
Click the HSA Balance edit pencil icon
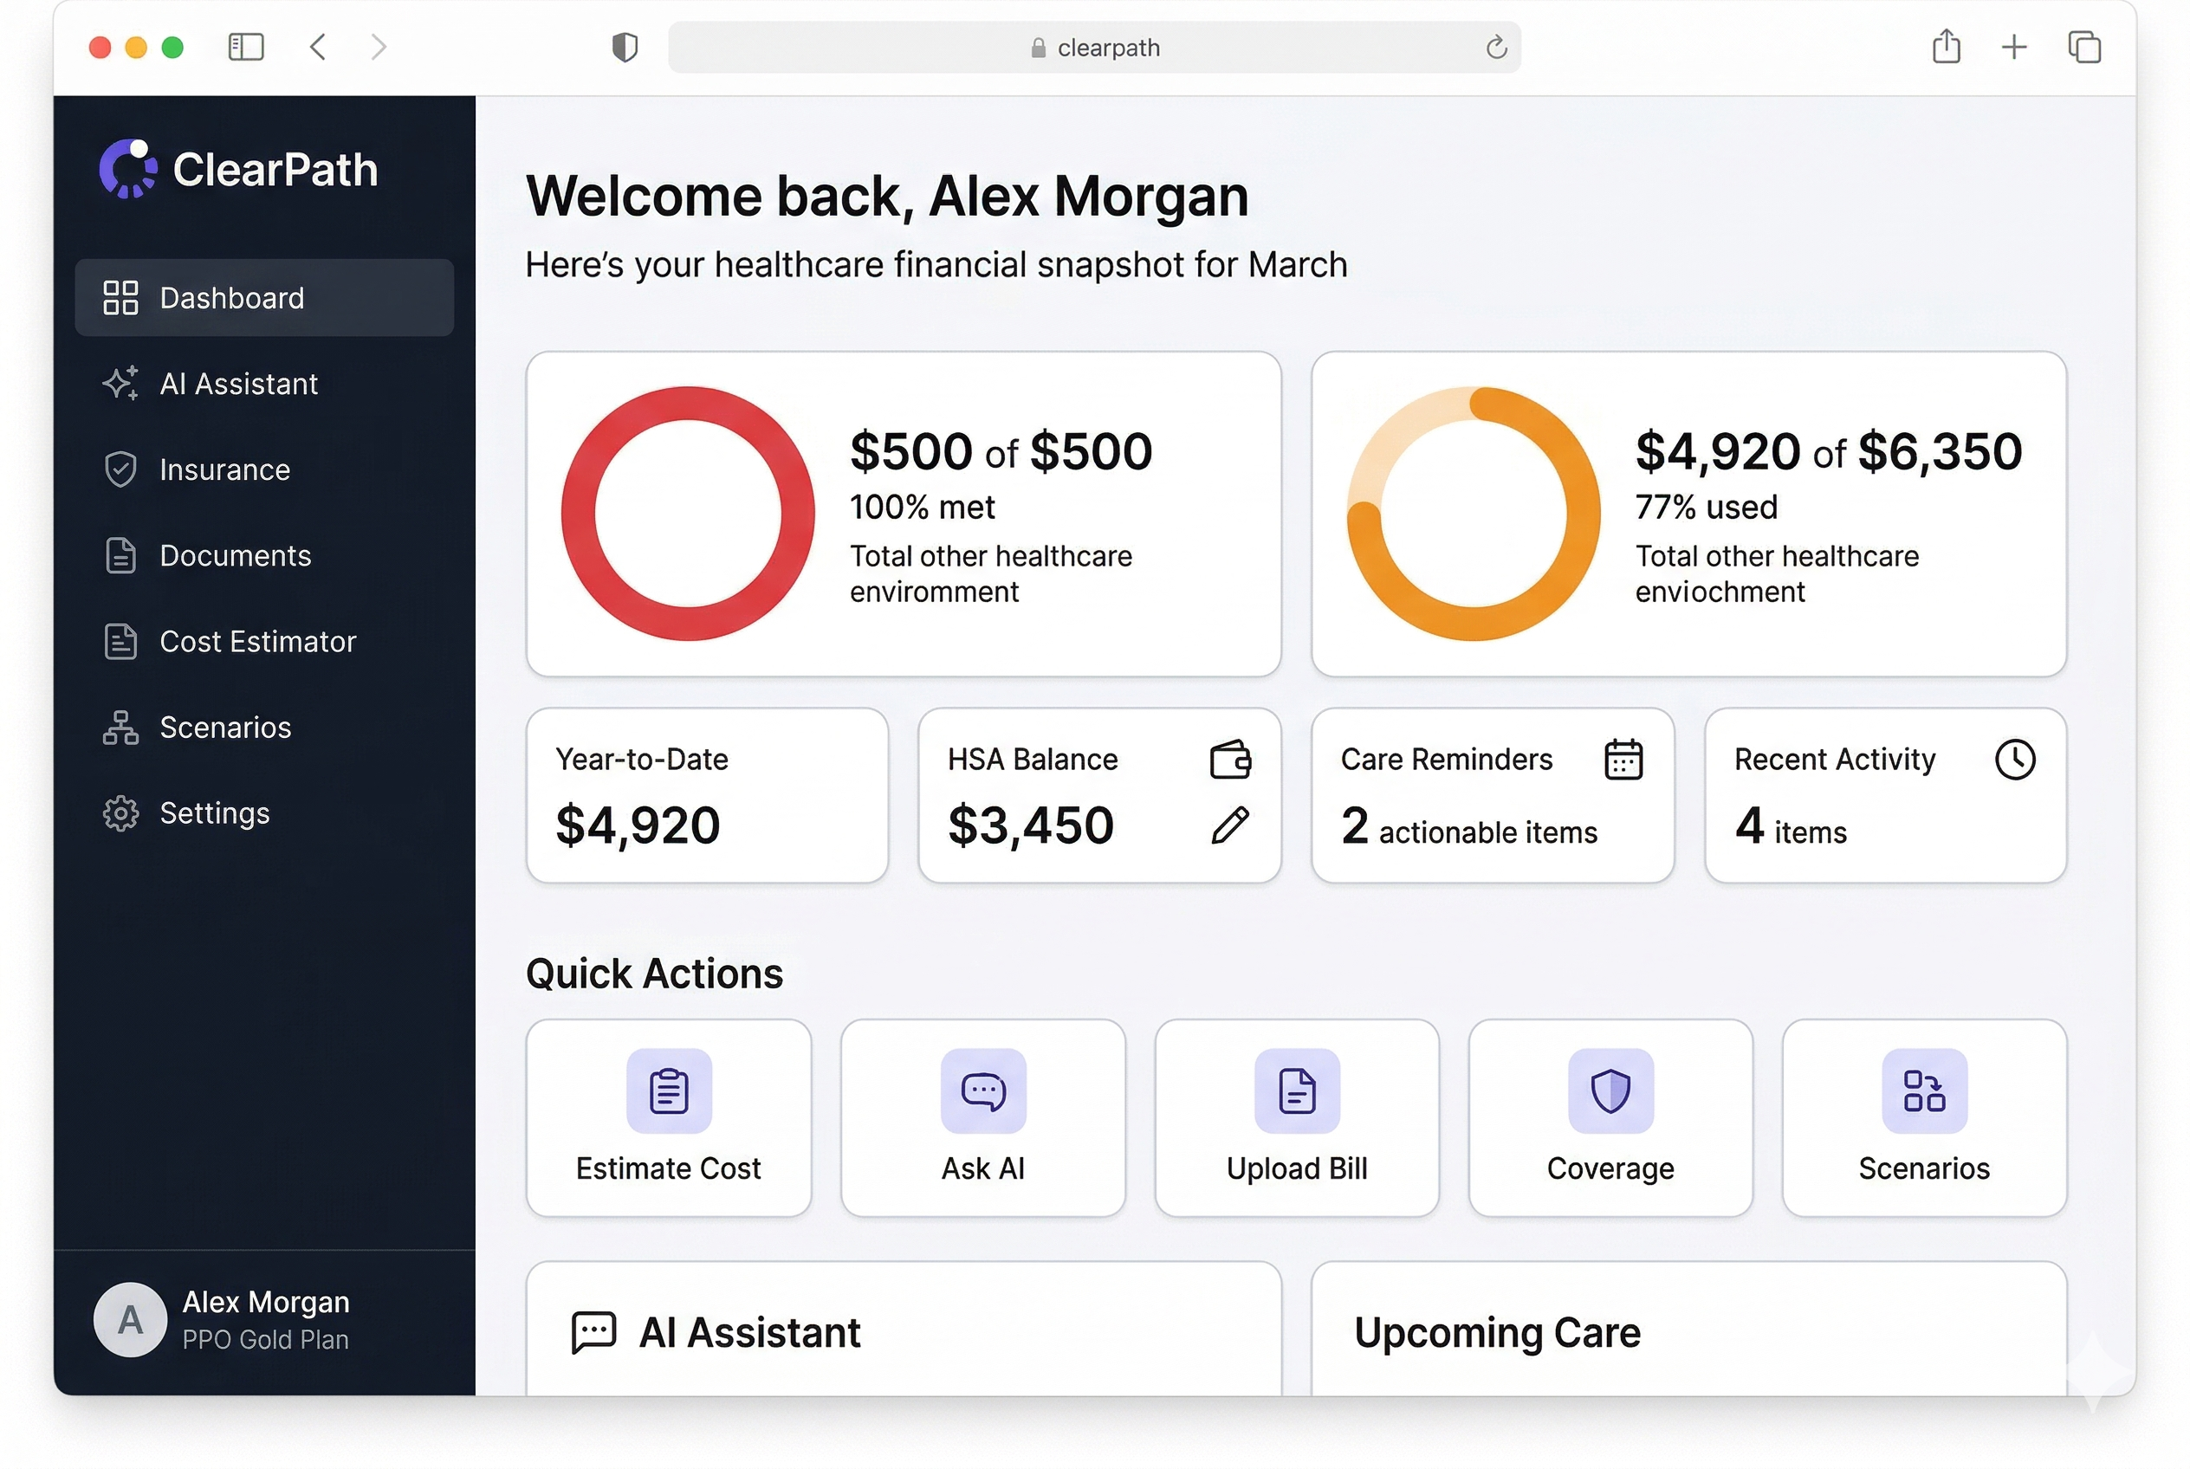coord(1229,825)
